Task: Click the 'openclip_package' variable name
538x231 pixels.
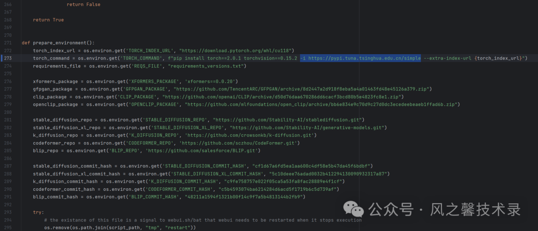Action: point(55,104)
